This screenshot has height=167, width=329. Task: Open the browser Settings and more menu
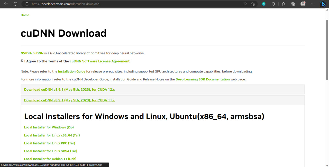(x=313, y=4)
